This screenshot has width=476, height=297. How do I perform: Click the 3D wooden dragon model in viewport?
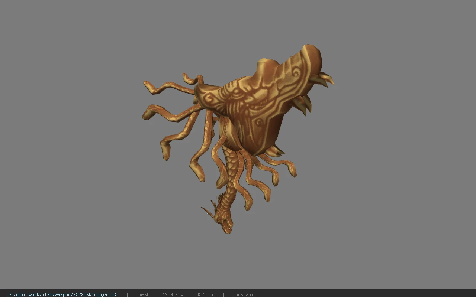pos(238,138)
